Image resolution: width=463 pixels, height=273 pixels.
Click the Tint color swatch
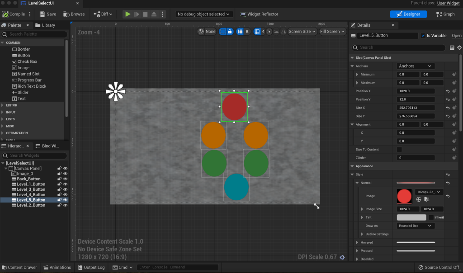point(411,217)
